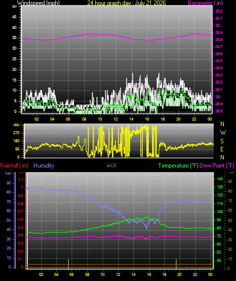This screenshot has width=236, height=281.
Task: Click the 10 value on the olive AQI axis
Action: (x=230, y=259)
